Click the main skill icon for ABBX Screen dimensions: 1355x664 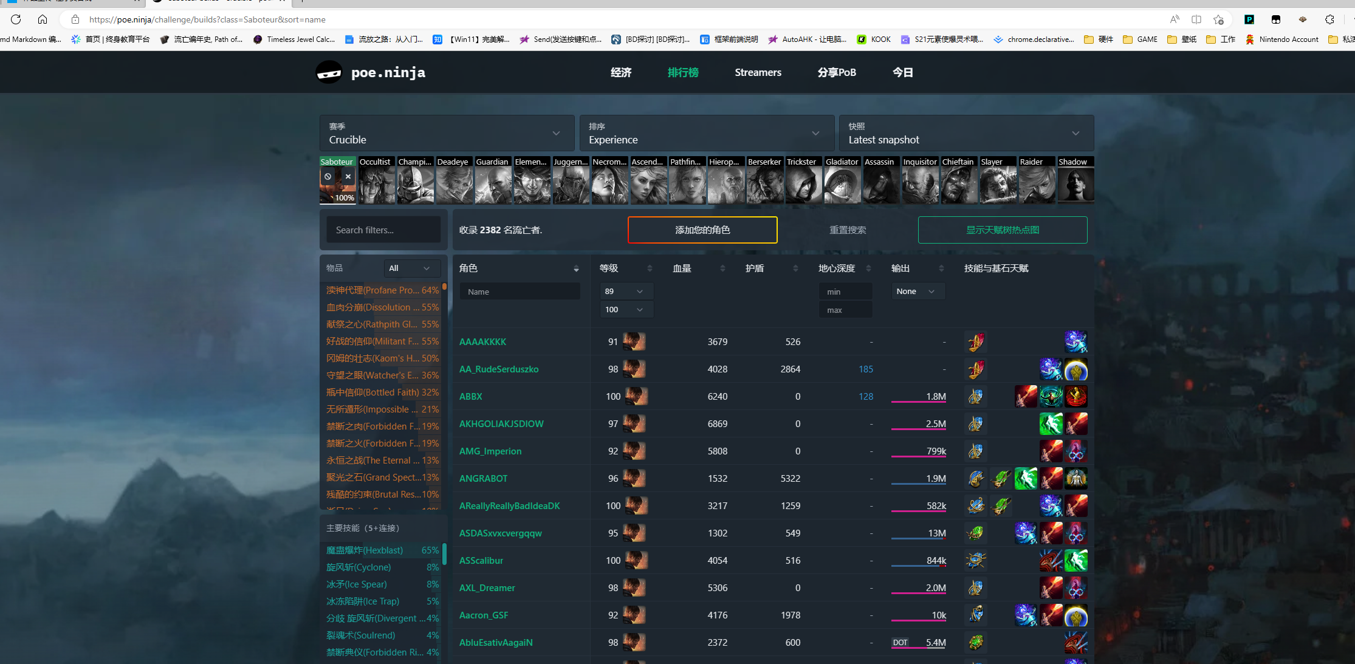[x=975, y=396]
